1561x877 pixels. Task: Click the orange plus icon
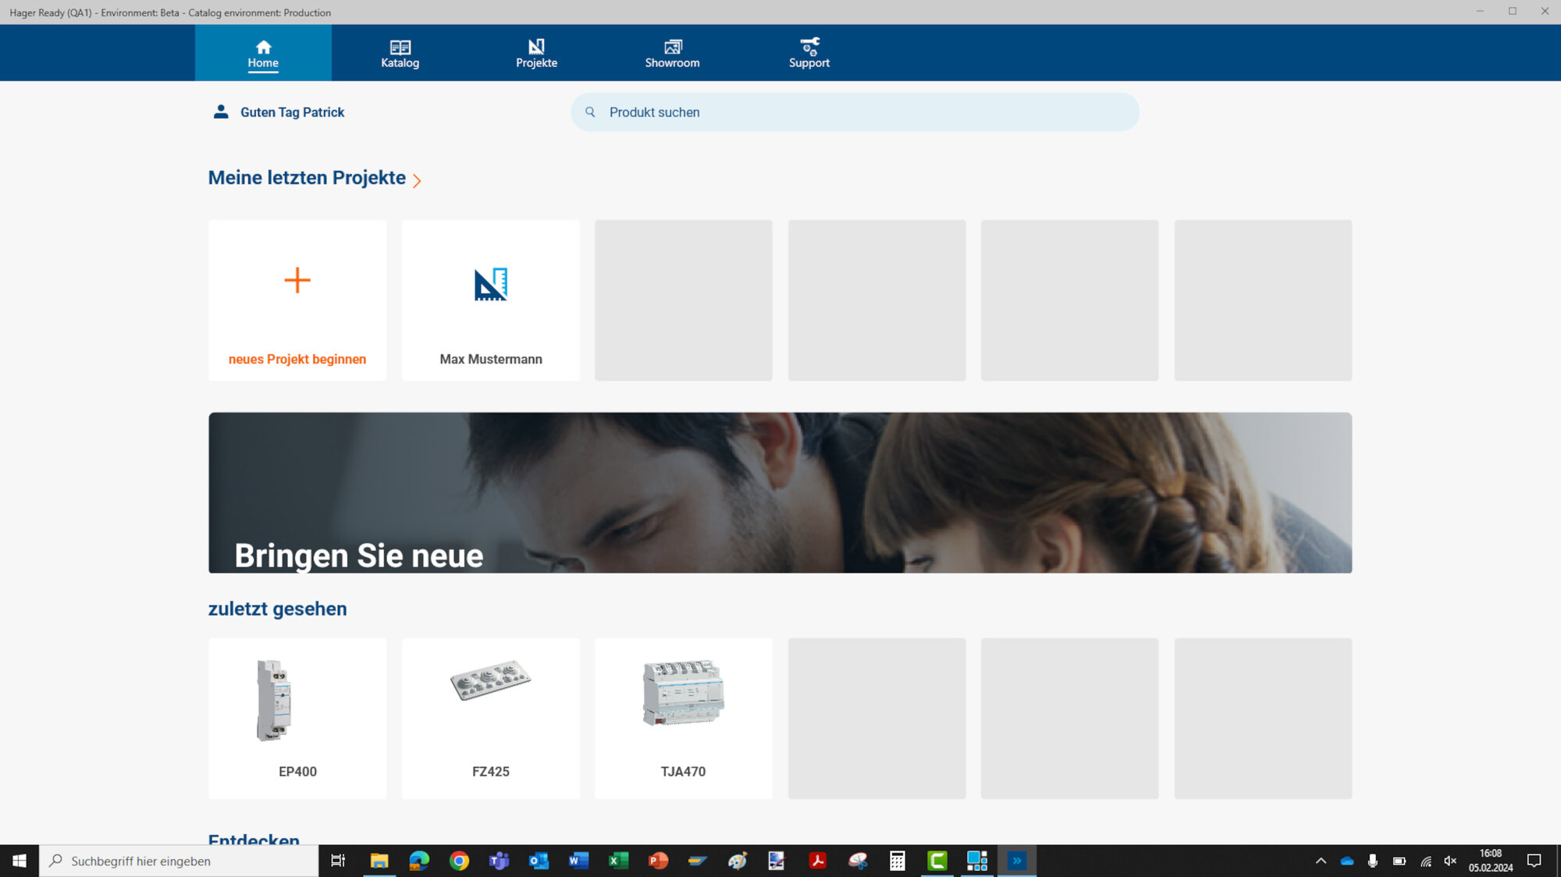click(x=297, y=280)
